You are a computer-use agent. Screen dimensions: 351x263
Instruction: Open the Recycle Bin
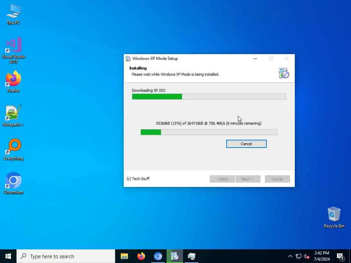tap(334, 217)
